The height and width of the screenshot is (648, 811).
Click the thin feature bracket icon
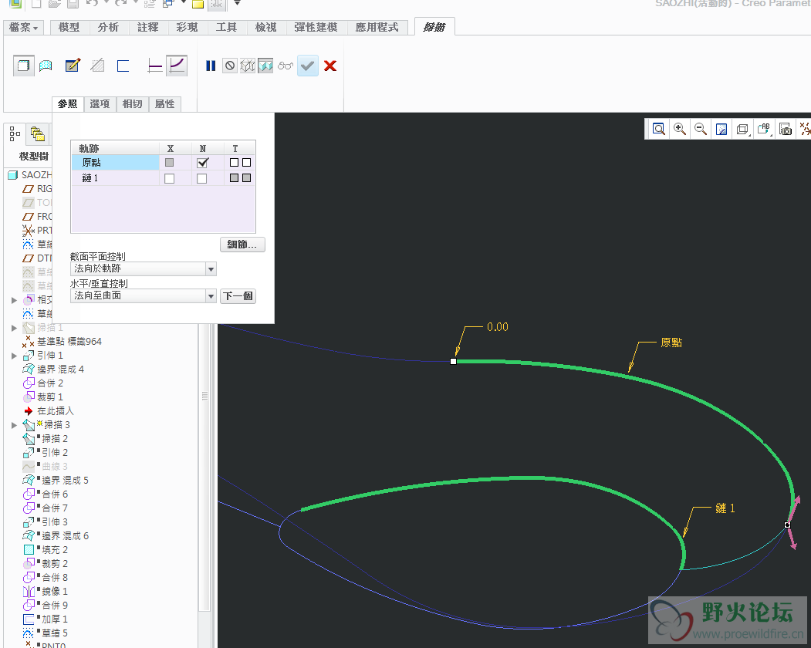coord(123,66)
